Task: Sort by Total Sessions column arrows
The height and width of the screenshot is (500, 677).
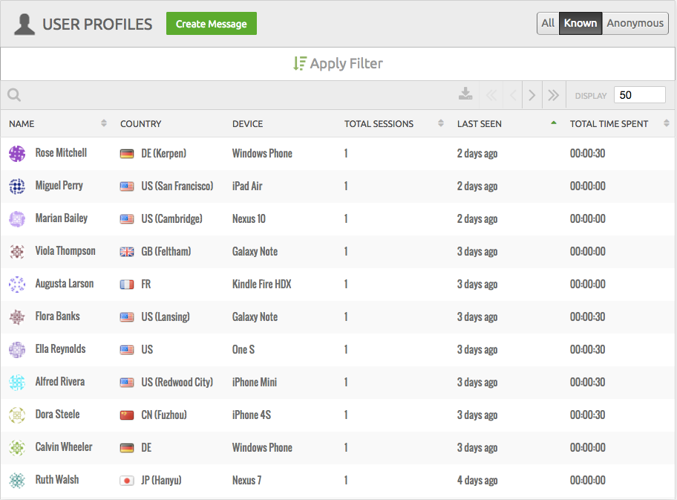Action: 441,123
